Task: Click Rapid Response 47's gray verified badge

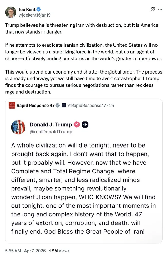Action: pyautogui.click(x=58, y=105)
